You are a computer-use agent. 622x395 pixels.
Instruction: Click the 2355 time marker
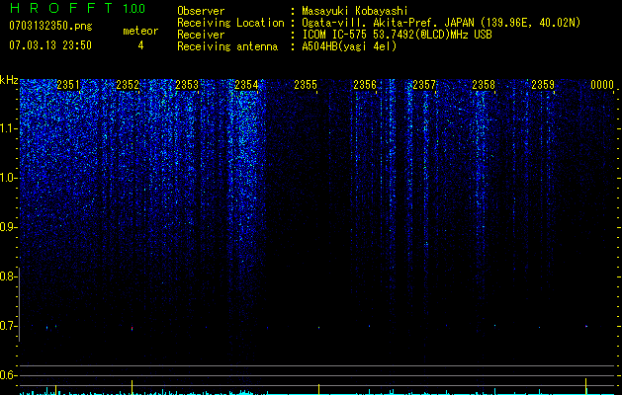click(306, 85)
